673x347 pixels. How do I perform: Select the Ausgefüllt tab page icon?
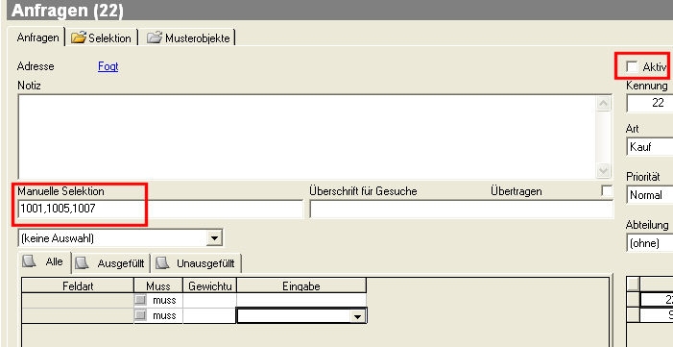coord(82,262)
